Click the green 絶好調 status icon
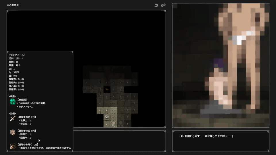This screenshot has height=155, width=276. click(x=12, y=101)
